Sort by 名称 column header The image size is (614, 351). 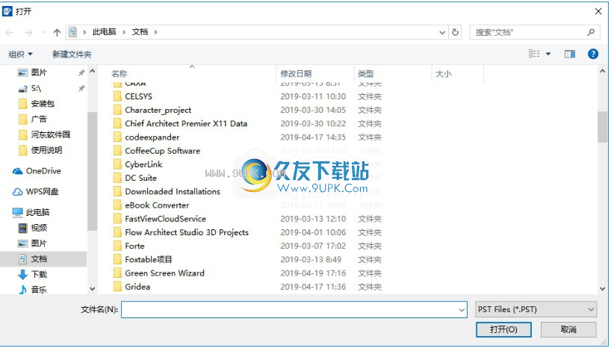[x=119, y=74]
